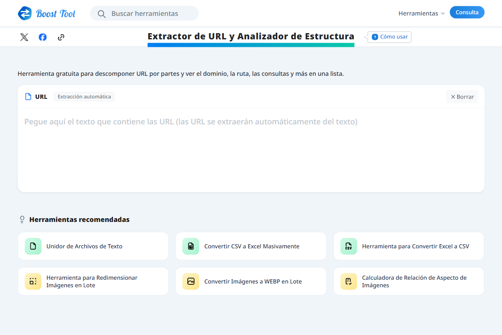The width and height of the screenshot is (502, 335).
Task: Click the Unidor de Archivos de Texto icon
Action: click(x=33, y=246)
